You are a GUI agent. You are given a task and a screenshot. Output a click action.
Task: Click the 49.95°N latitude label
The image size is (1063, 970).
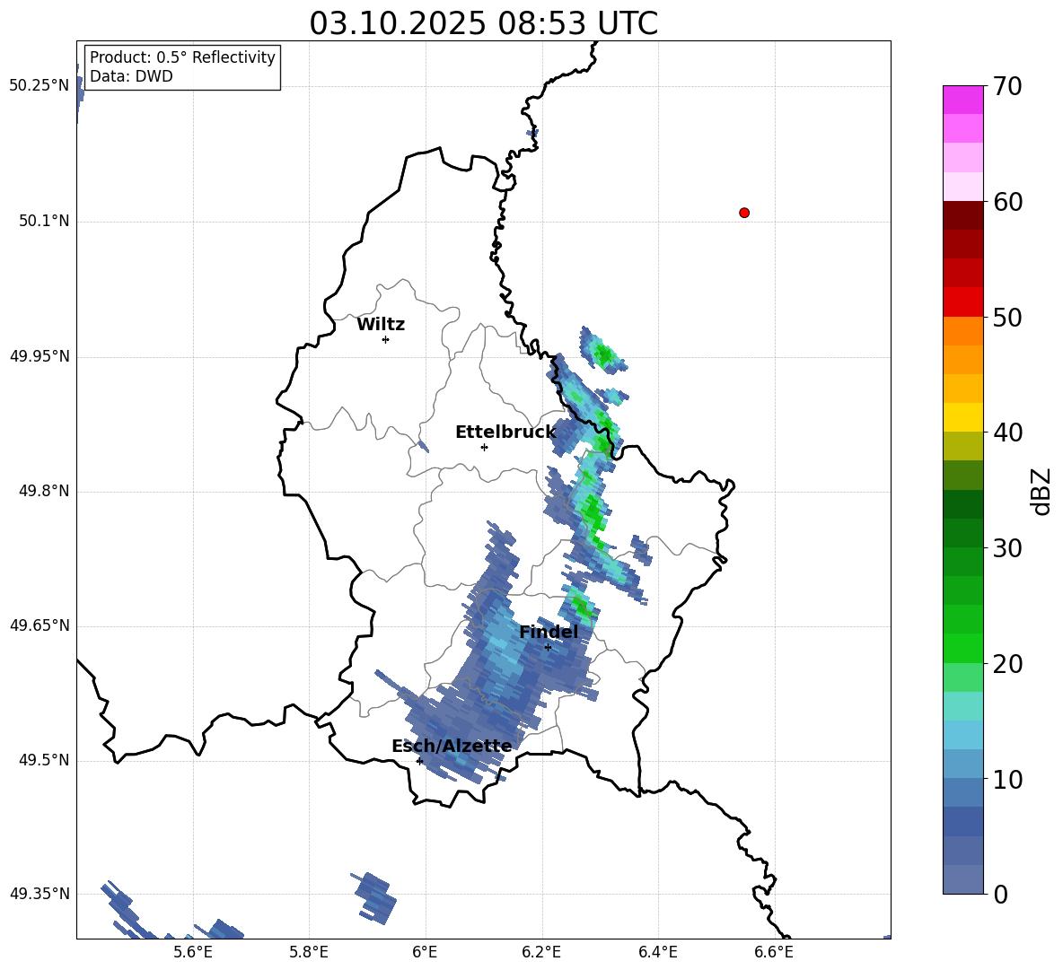pos(40,356)
